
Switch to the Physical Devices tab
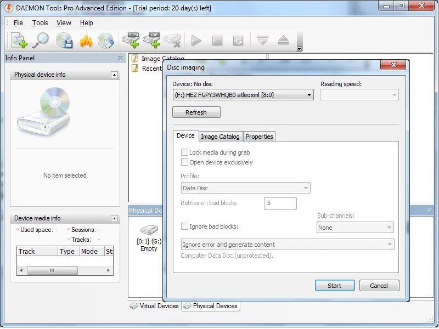pos(210,306)
